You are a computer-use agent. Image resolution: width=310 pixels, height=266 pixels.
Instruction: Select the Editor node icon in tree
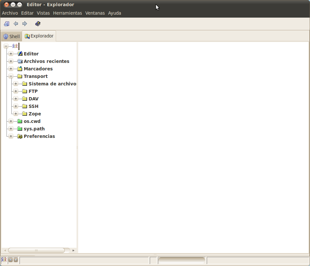[20, 54]
